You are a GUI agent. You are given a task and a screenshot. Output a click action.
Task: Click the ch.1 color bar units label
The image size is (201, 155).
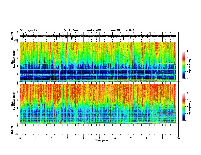tap(190, 66)
